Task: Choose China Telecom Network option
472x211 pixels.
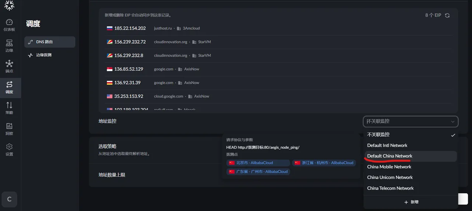Action: (410, 188)
